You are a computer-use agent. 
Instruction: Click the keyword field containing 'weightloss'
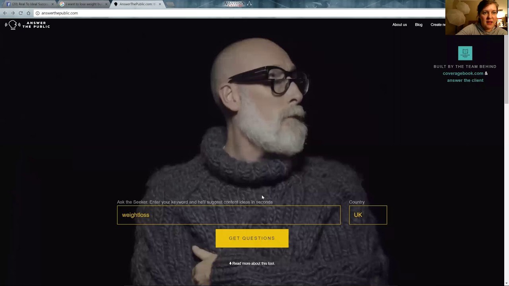(229, 215)
